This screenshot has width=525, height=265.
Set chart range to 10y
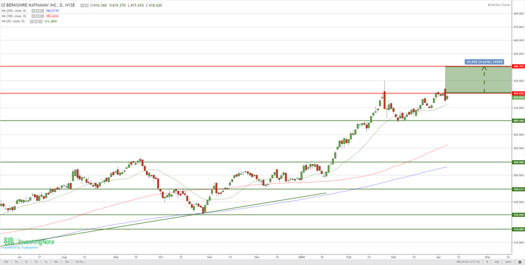pos(6,262)
